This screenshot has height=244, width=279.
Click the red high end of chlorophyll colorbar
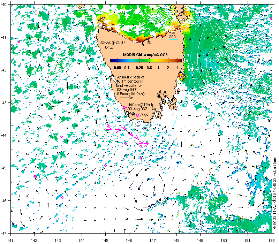pos(179,61)
